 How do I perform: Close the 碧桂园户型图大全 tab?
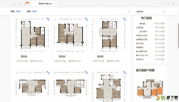[55, 4]
